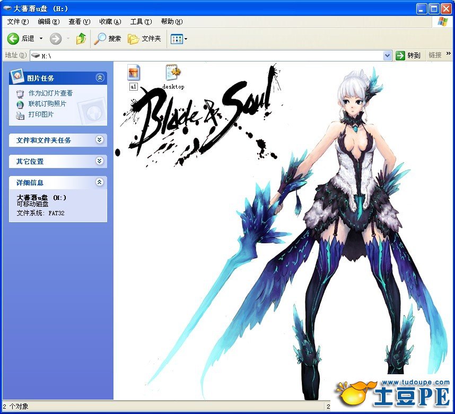
Task: Expand the 其它位置 panel
Action: tap(99, 161)
